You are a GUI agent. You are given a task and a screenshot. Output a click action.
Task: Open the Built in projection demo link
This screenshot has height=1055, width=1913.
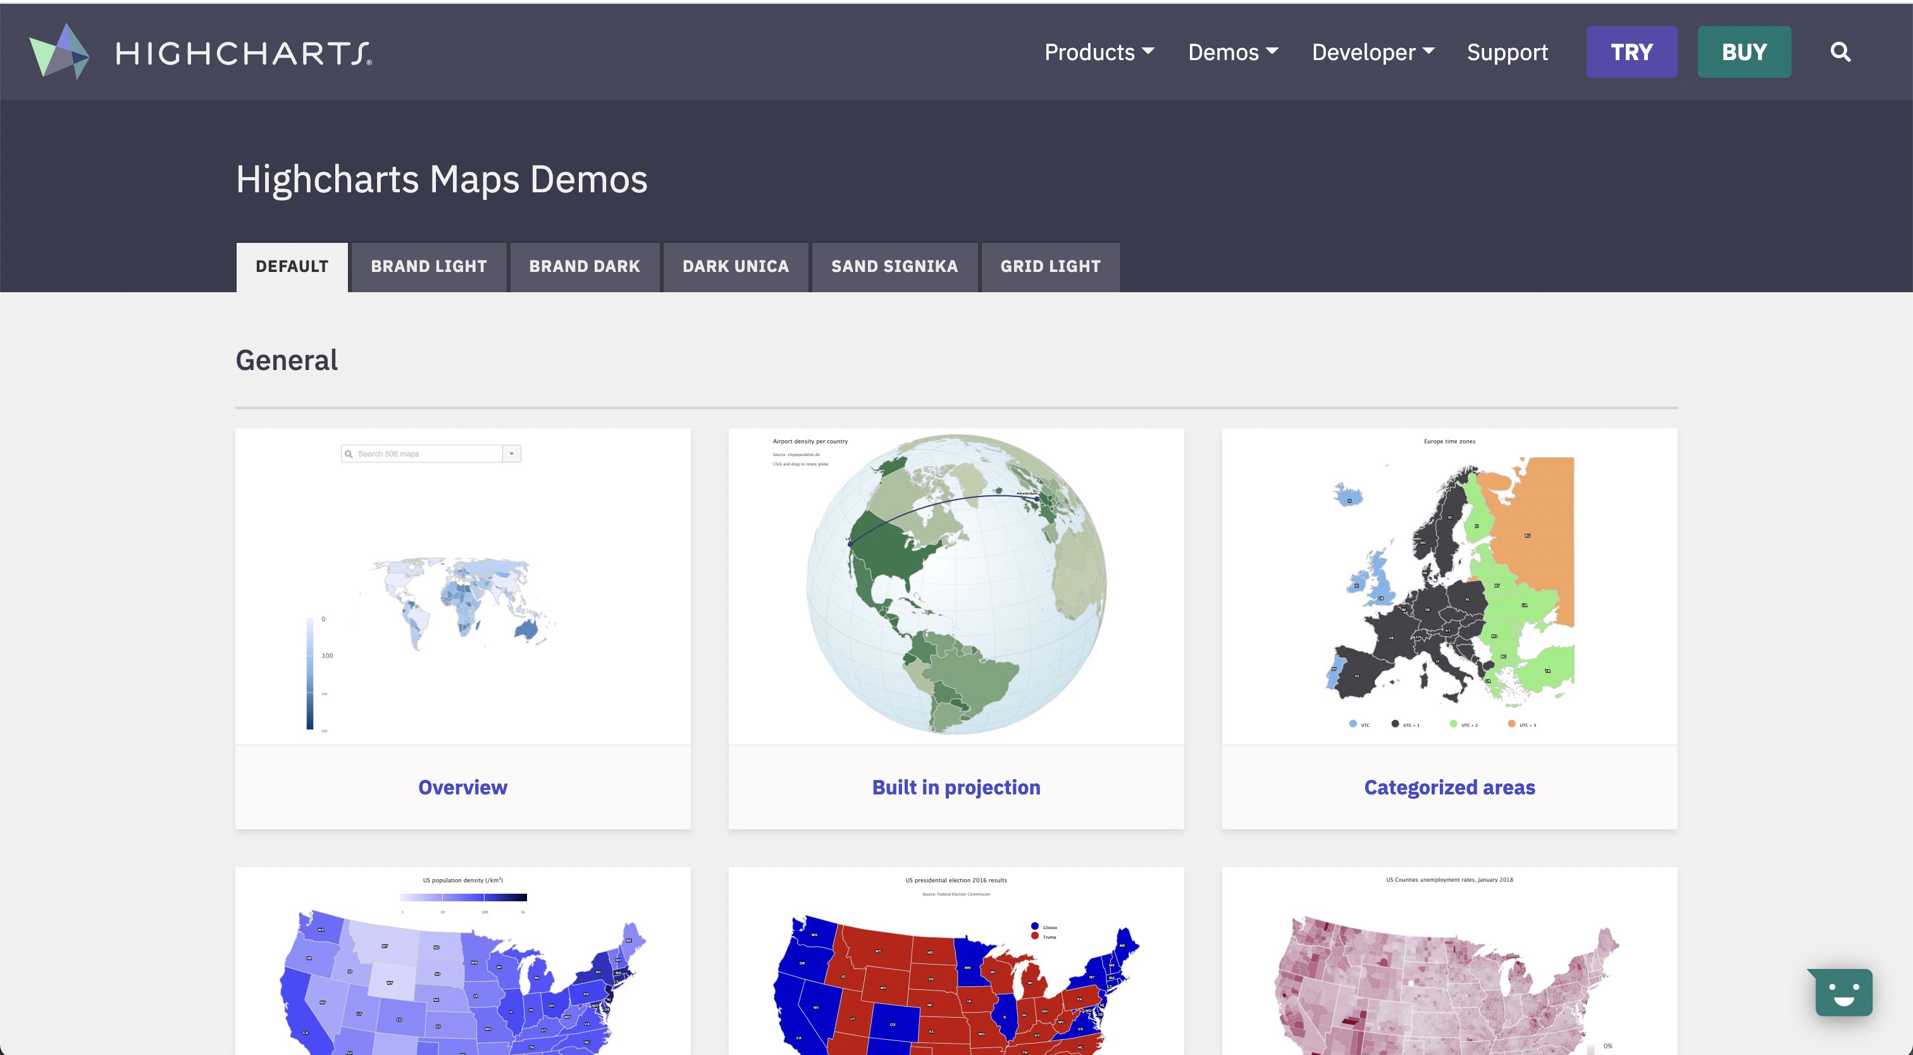(x=956, y=787)
